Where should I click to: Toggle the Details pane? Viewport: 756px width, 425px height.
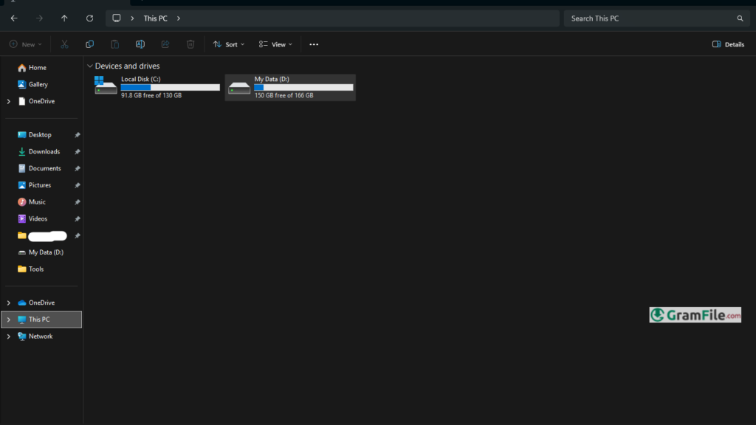(728, 44)
